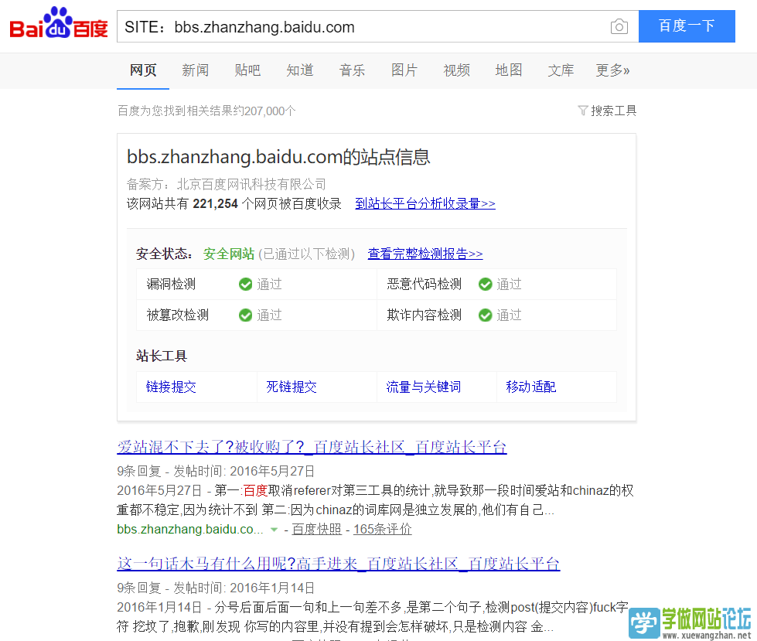Click the green checkmark beside 被篡改检测
This screenshot has width=757, height=641.
pyautogui.click(x=245, y=315)
